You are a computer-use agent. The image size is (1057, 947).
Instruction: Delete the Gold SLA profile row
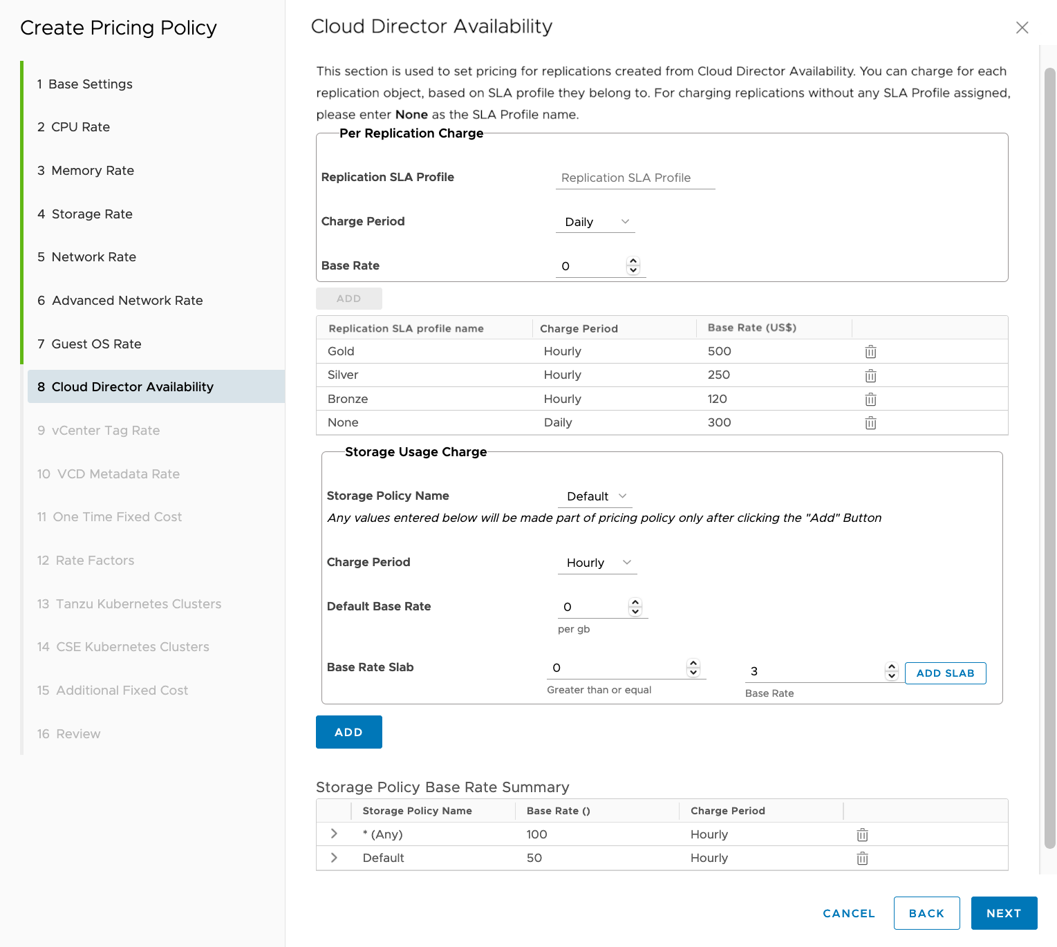click(x=870, y=352)
